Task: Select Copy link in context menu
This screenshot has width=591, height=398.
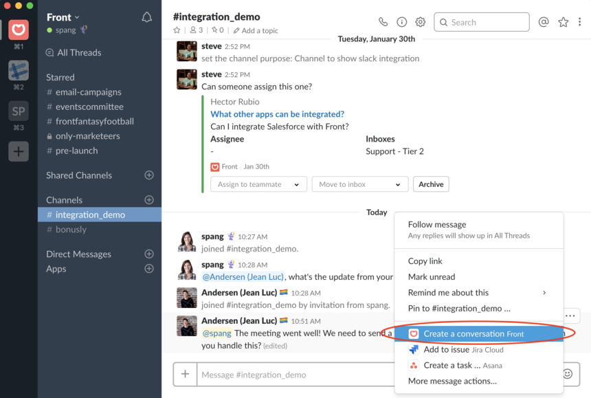Action: 479,261
